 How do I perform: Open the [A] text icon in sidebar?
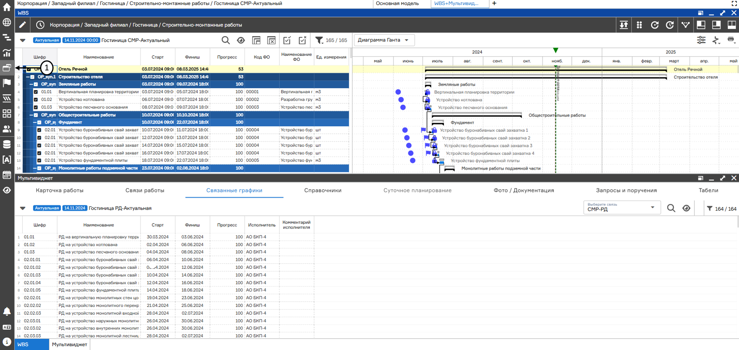[7, 160]
